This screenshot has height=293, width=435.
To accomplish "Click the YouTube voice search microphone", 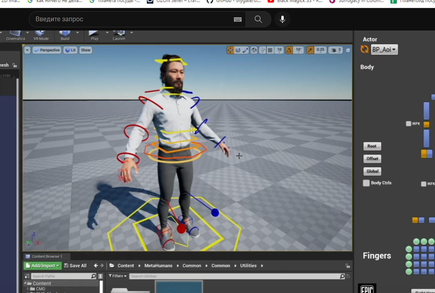I will tap(283, 19).
